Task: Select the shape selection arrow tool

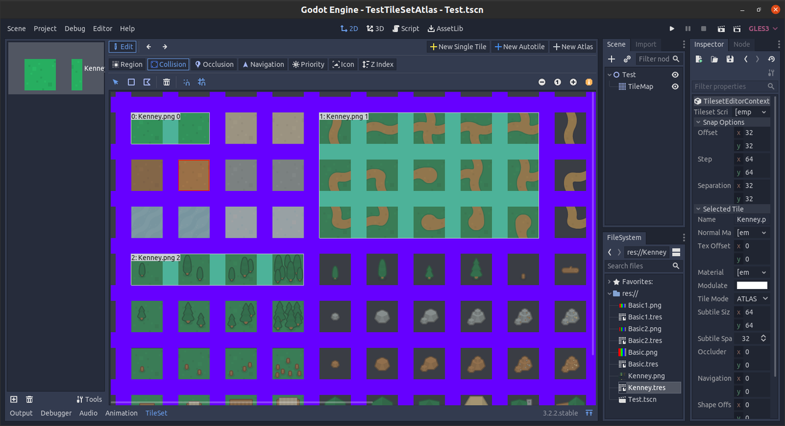Action: [x=115, y=82]
